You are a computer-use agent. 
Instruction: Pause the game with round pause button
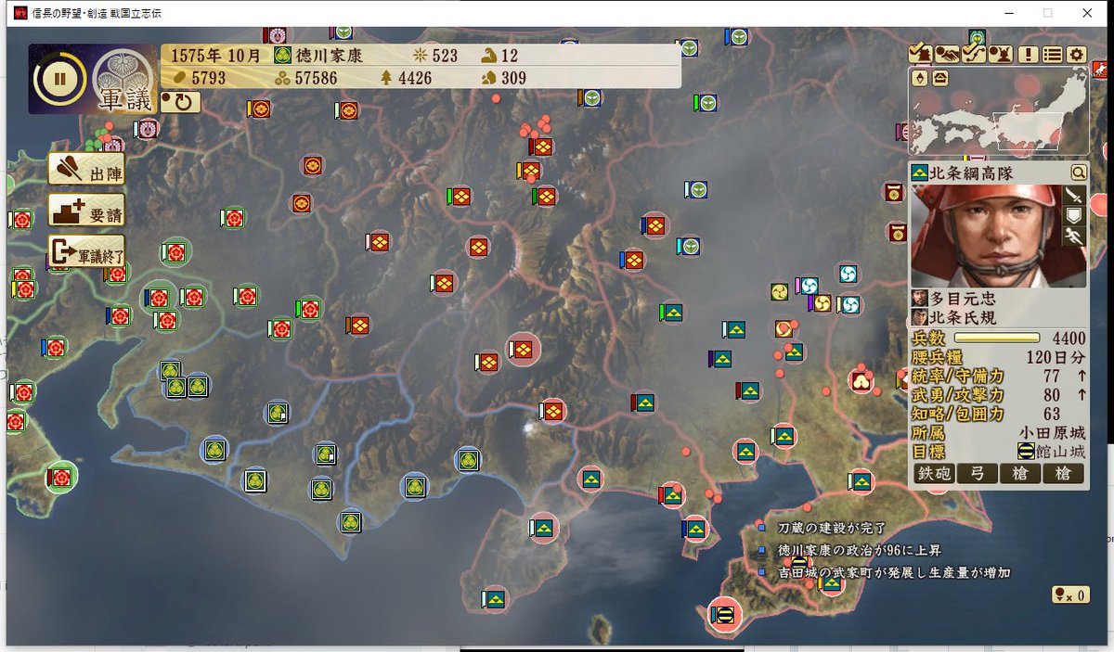[x=60, y=79]
